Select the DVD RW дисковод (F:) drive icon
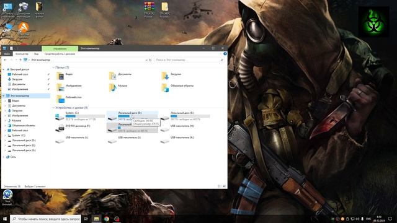Viewport: 397px width, 223px height. click(60, 128)
